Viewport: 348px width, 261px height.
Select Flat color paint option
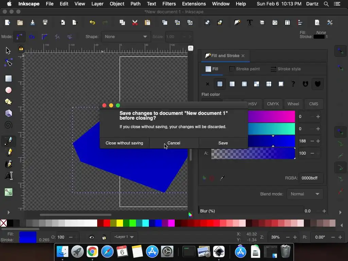[220, 84]
